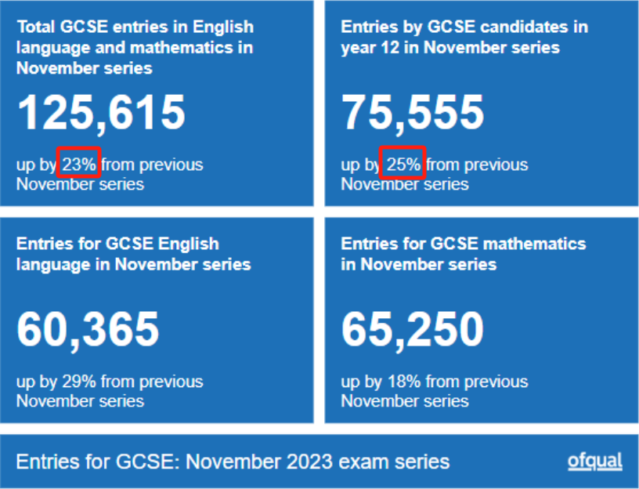The width and height of the screenshot is (639, 489).
Task: Click 'November series' under the 23% line
Action: [x=81, y=184]
